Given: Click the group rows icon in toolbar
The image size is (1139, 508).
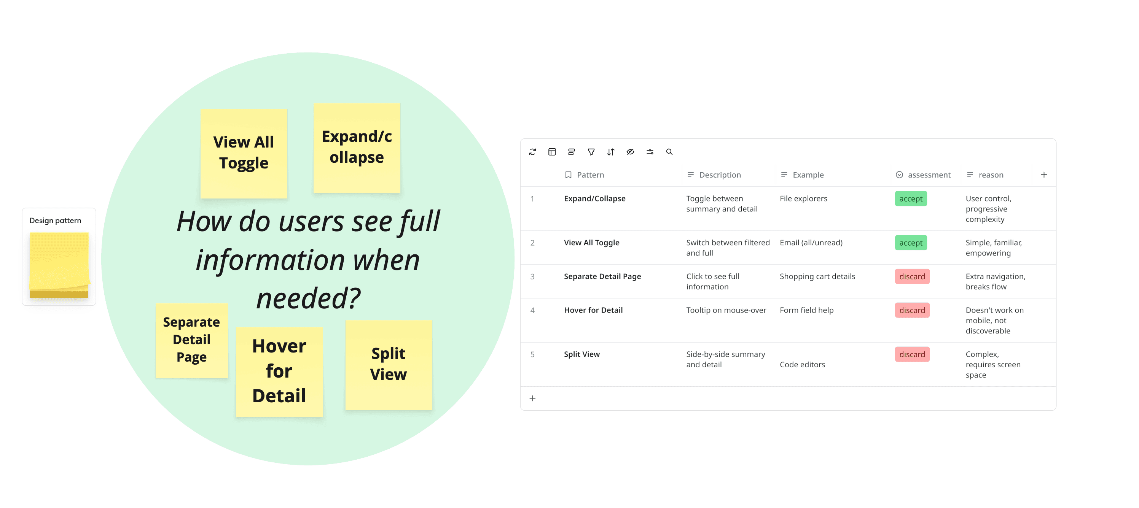Looking at the screenshot, I should [x=571, y=152].
